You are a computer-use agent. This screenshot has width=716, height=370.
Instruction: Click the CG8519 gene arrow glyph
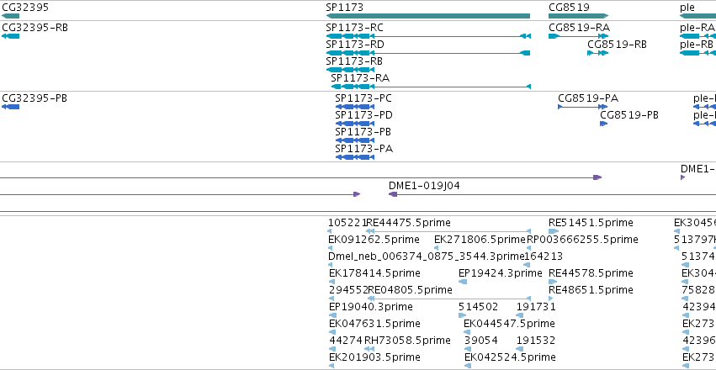click(x=579, y=16)
